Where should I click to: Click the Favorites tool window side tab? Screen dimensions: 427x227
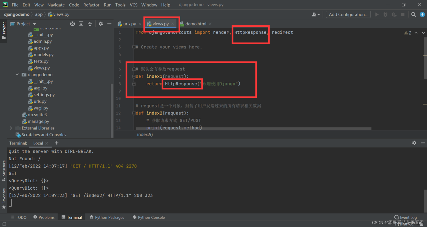pyautogui.click(x=4, y=199)
